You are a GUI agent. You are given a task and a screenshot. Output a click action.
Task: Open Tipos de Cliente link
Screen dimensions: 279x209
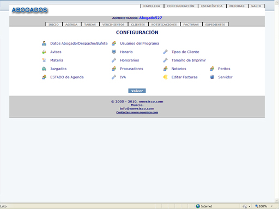(185, 52)
